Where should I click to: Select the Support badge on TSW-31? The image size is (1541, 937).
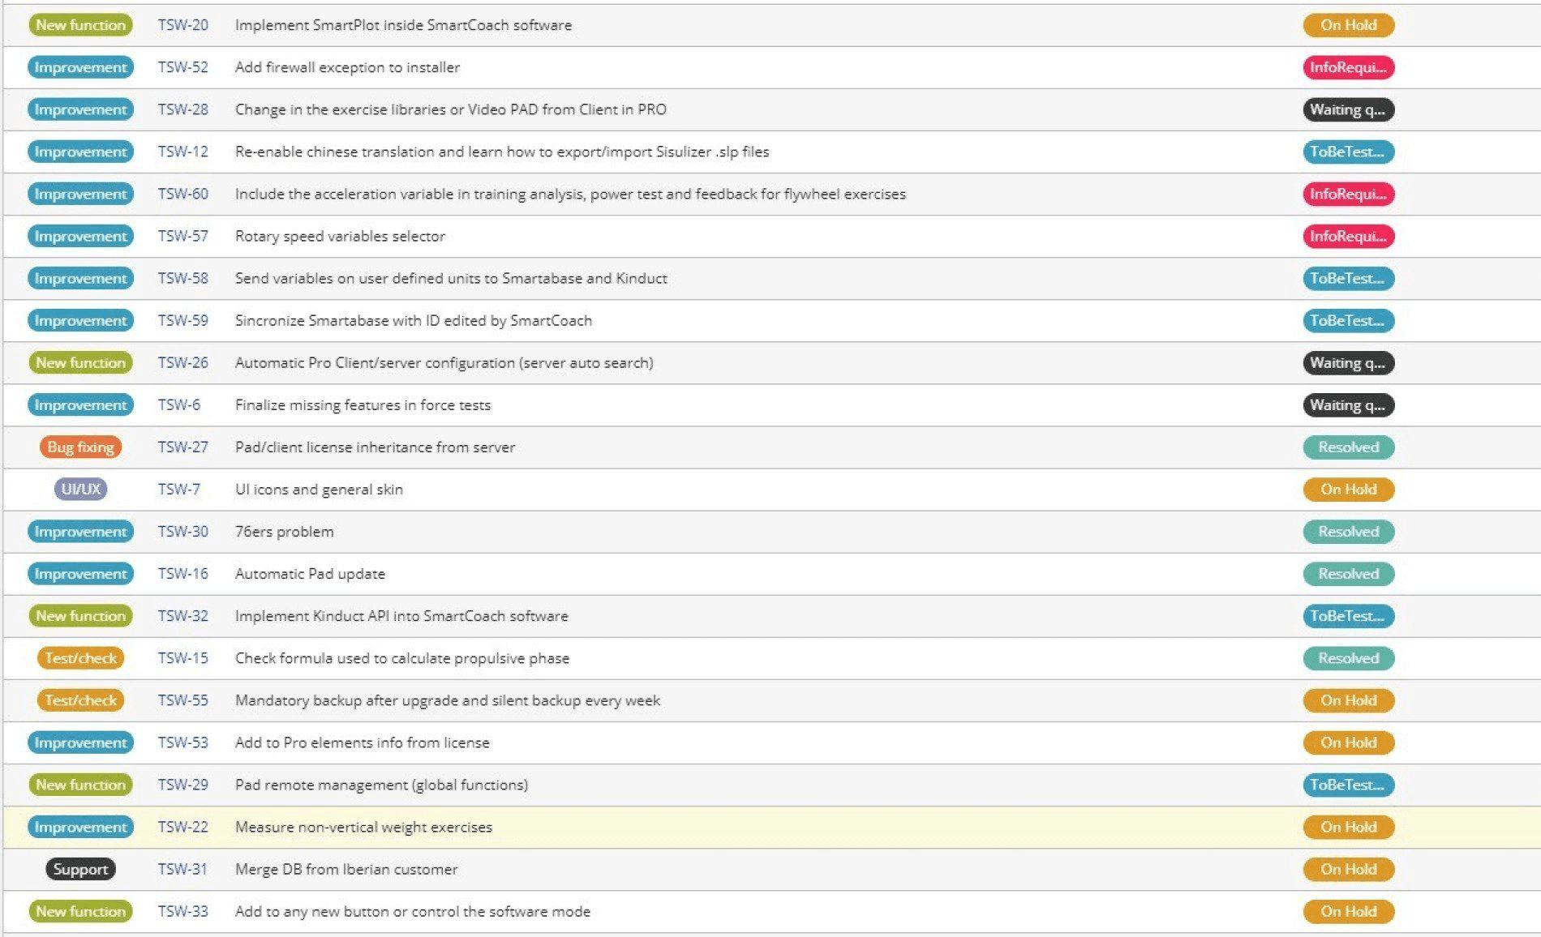click(x=79, y=869)
